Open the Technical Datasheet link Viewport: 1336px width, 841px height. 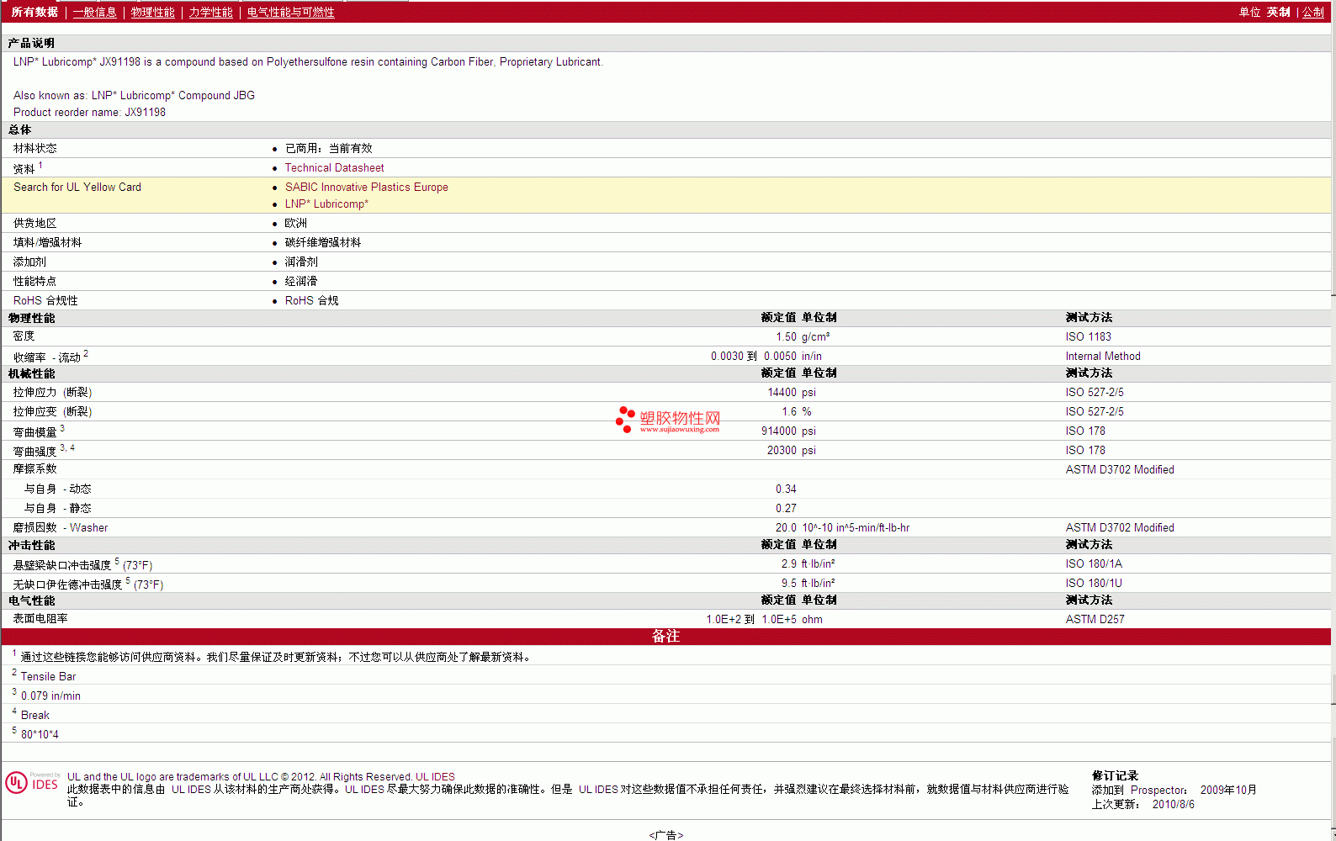[x=334, y=168]
